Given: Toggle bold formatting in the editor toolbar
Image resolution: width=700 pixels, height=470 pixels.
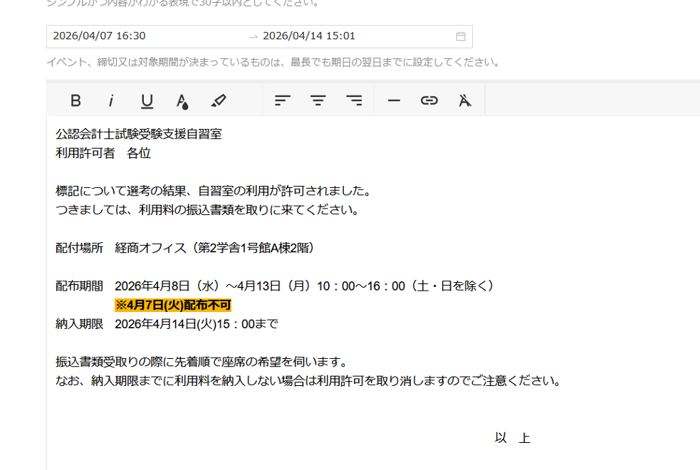Looking at the screenshot, I should (x=75, y=100).
